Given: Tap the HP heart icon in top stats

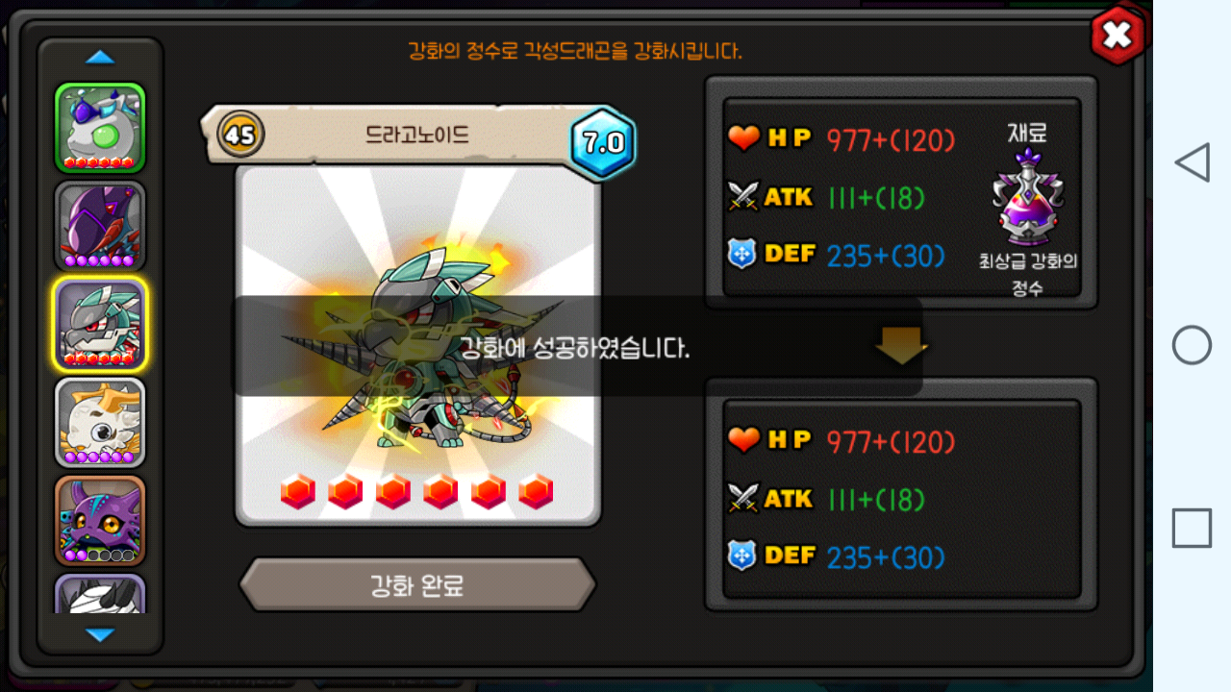Looking at the screenshot, I should coord(743,139).
